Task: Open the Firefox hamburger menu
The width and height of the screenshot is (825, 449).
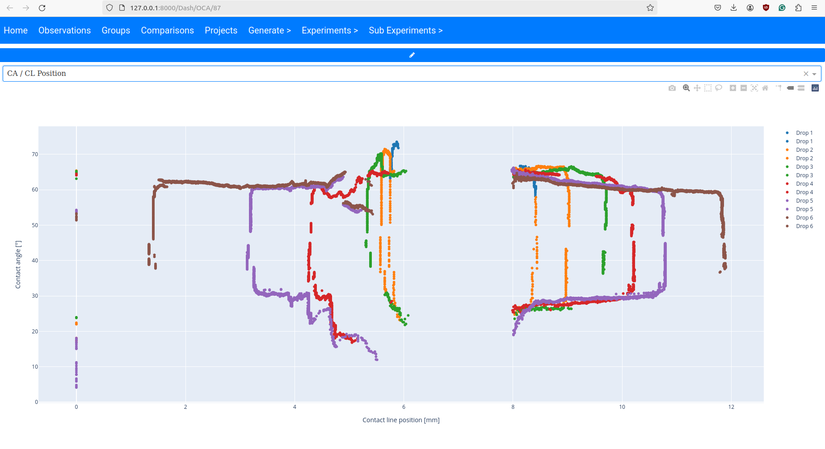Action: tap(814, 8)
